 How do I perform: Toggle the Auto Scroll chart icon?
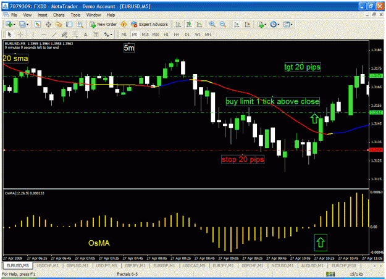237,24
